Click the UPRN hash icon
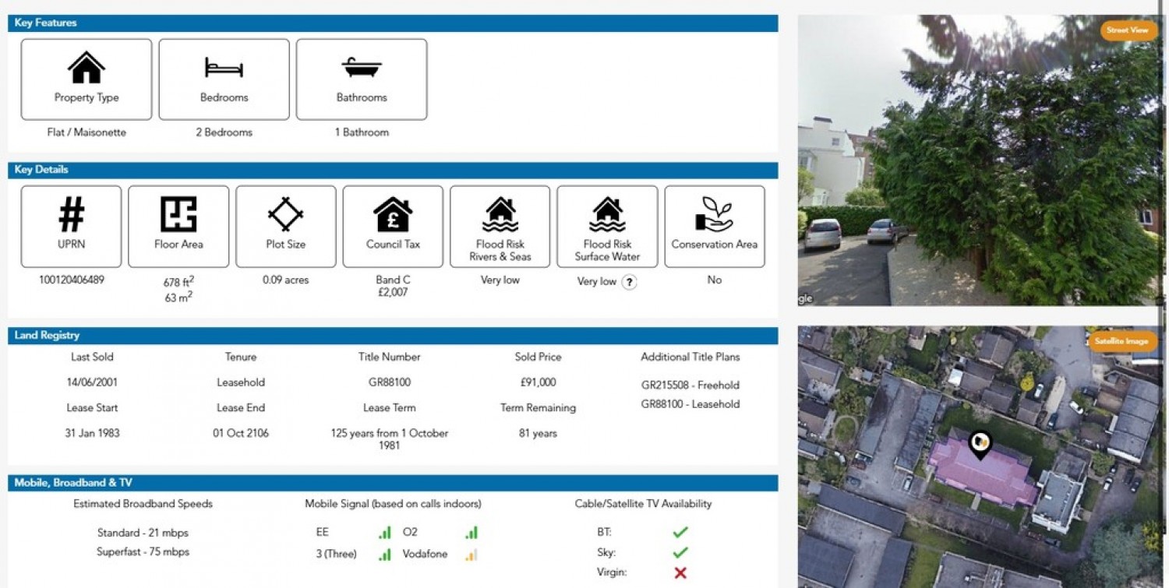 72,214
